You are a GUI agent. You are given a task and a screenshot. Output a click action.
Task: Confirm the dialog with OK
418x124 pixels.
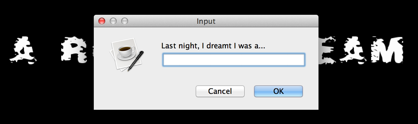click(x=278, y=91)
